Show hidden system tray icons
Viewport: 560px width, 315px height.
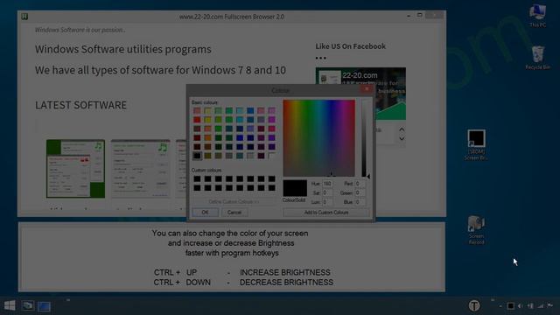pyautogui.click(x=500, y=306)
